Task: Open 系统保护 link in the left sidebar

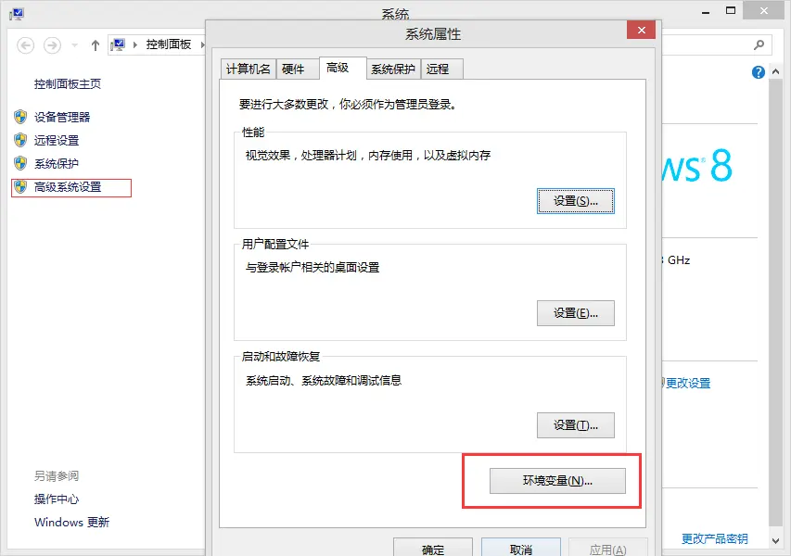Action: (x=57, y=163)
